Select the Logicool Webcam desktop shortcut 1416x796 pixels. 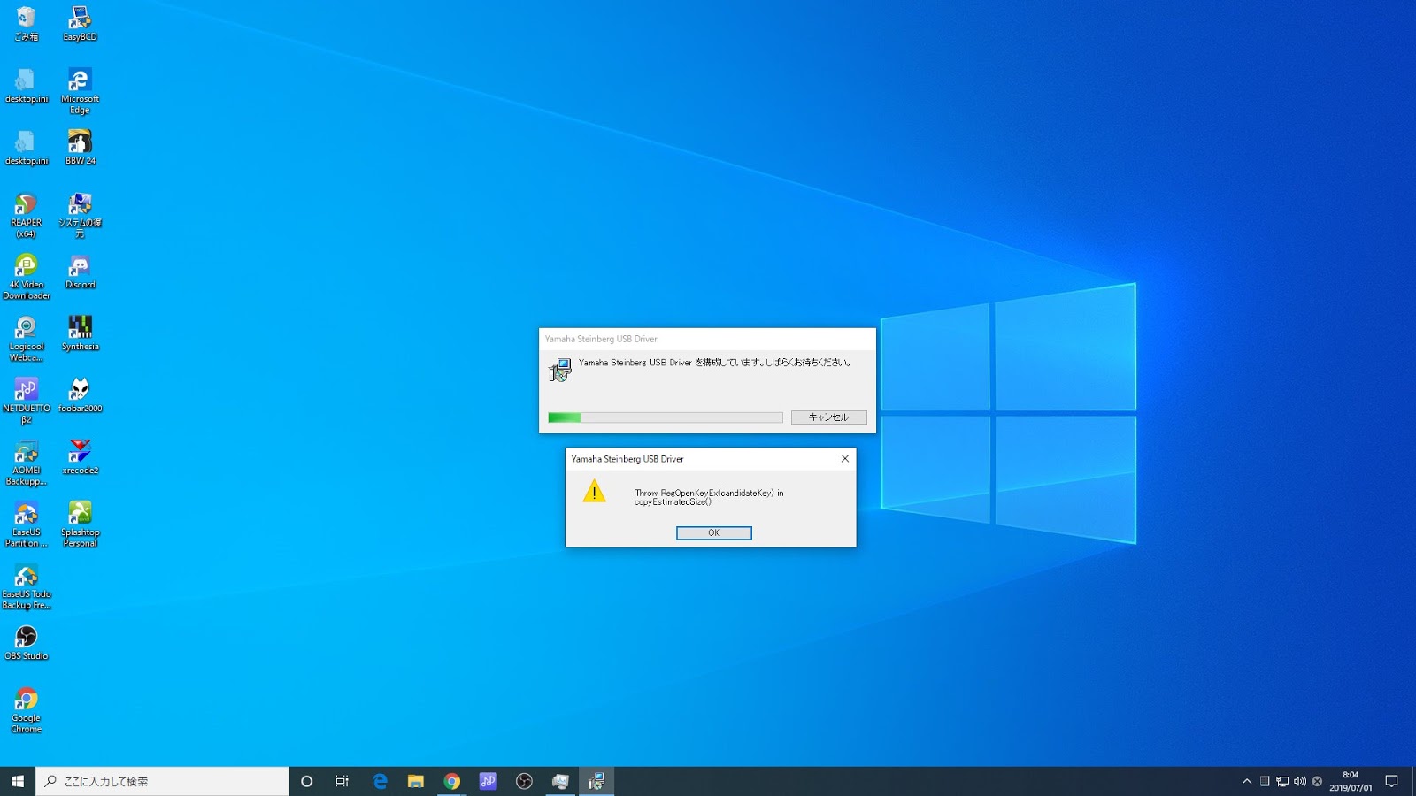pyautogui.click(x=27, y=339)
